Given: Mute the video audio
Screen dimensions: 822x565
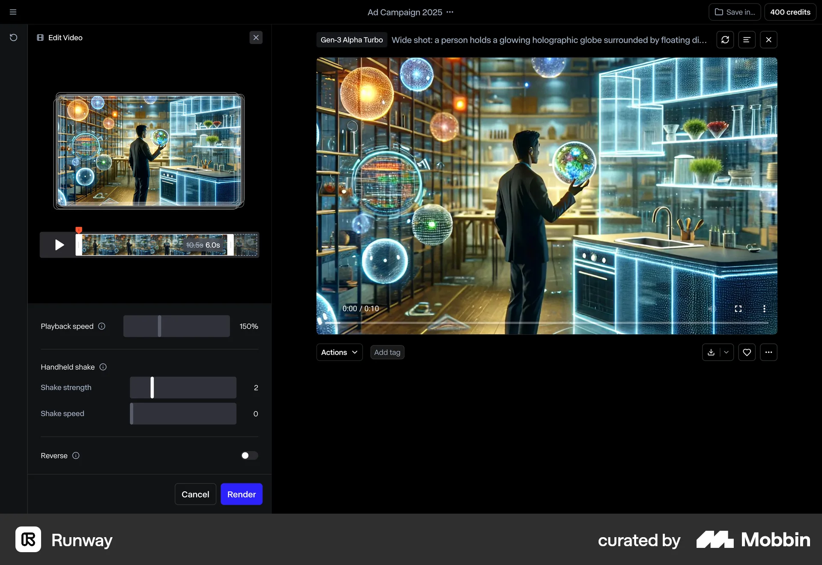Looking at the screenshot, I should point(712,309).
